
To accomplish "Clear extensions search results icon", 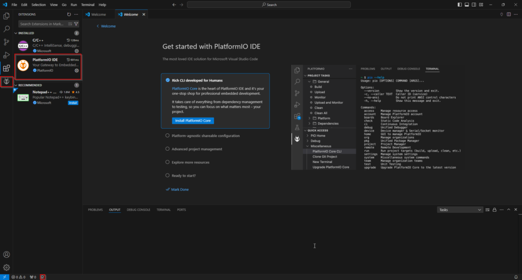I will click(x=70, y=24).
